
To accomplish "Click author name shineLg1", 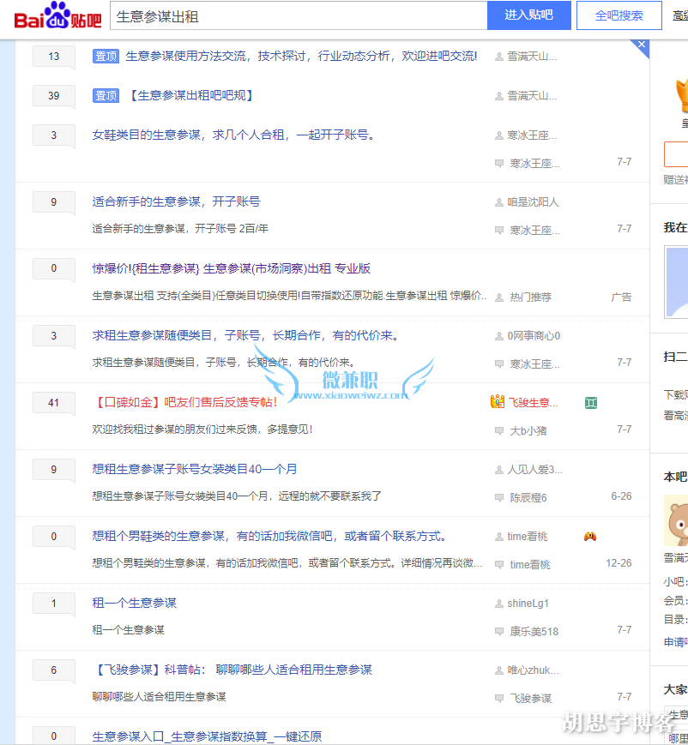I will point(528,604).
